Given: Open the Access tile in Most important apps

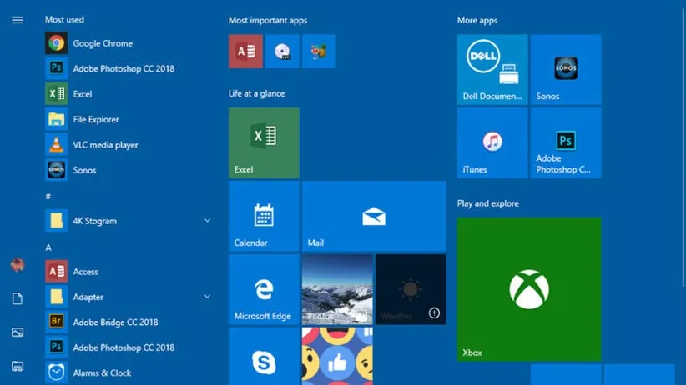Looking at the screenshot, I should (x=245, y=52).
